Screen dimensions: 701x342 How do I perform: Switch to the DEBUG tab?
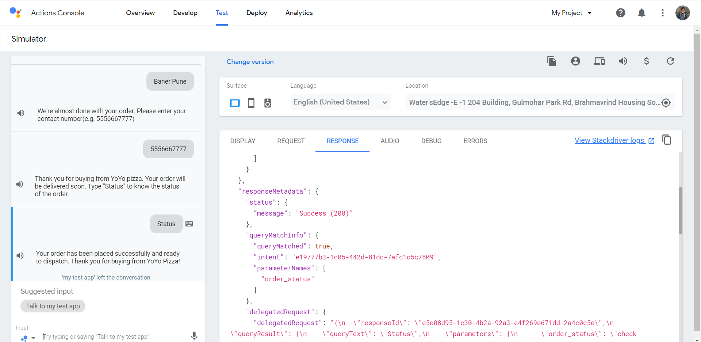(x=431, y=141)
